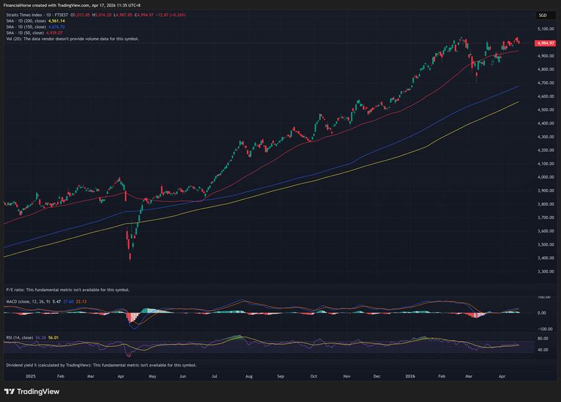Click the 5,100.00 price scale label
The width and height of the screenshot is (561, 402).
546,29
